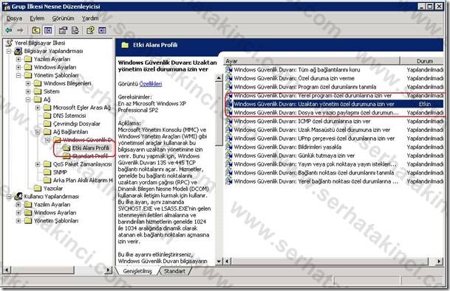Click policy icon for Uzak Masaüstü özel durumuna
Image resolution: width=450 pixels, height=291 pixels.
click(229, 130)
